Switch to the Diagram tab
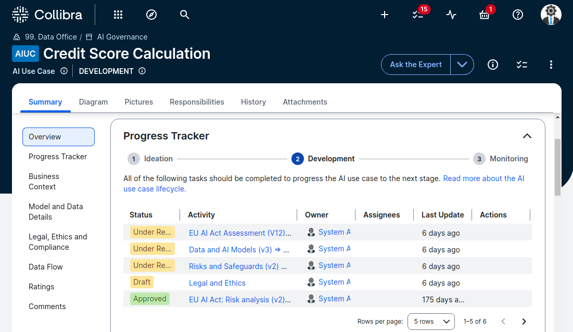 coord(93,102)
